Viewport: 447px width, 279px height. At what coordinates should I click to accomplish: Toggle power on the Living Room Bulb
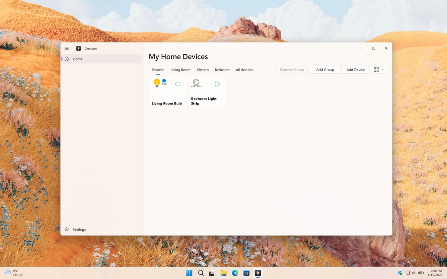(178, 83)
